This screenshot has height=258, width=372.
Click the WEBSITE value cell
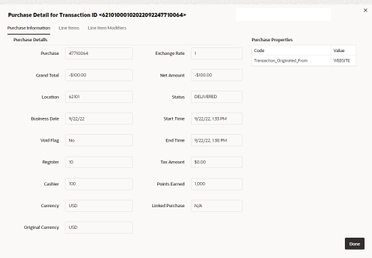344,61
